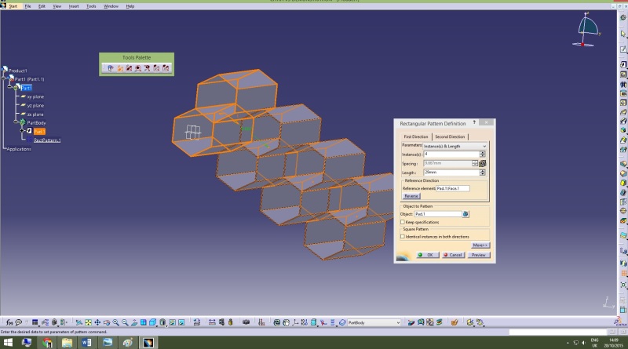Click the Reference element field
This screenshot has height=349, width=628.
pyautogui.click(x=453, y=188)
